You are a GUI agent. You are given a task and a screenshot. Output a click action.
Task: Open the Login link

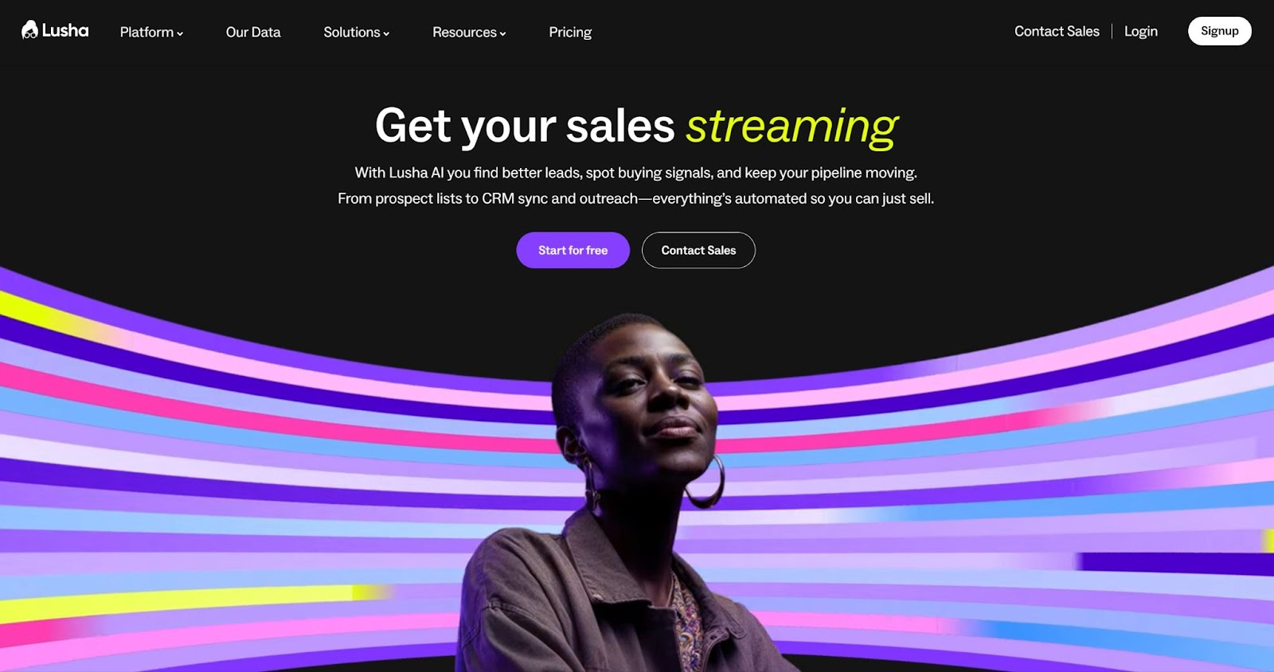tap(1141, 31)
